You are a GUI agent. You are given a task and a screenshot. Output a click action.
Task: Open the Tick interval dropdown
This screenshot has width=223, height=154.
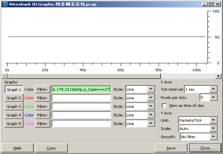(x=201, y=89)
